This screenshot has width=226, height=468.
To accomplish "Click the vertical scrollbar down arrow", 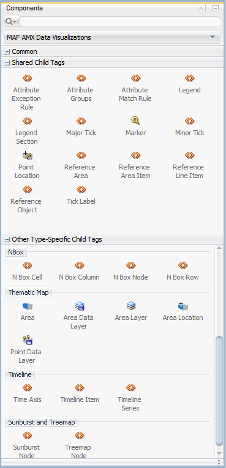I will [219, 453].
